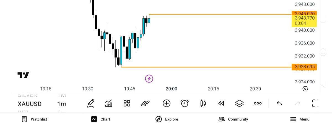Undo the last chart action

tap(279, 103)
